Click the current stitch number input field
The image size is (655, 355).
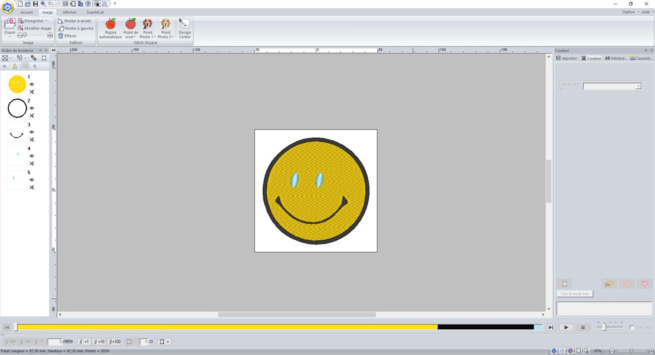pos(55,342)
